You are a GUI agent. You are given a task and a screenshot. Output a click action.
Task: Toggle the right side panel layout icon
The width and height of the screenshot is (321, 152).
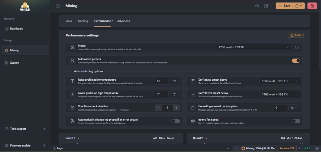[266, 6]
